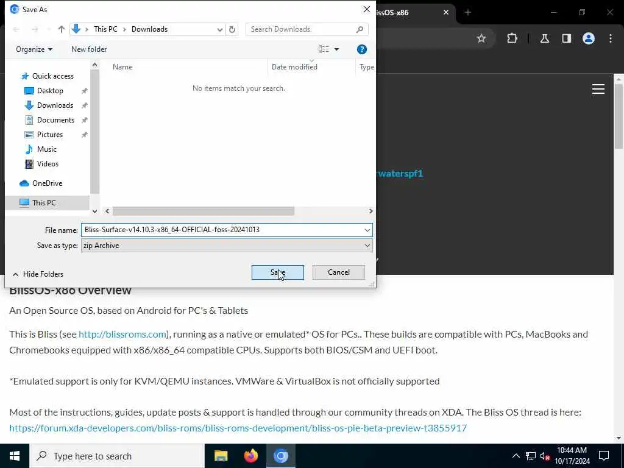Screen dimensions: 624x468
Task: Click the navigation pane down scroll arrow
Action: click(x=94, y=211)
